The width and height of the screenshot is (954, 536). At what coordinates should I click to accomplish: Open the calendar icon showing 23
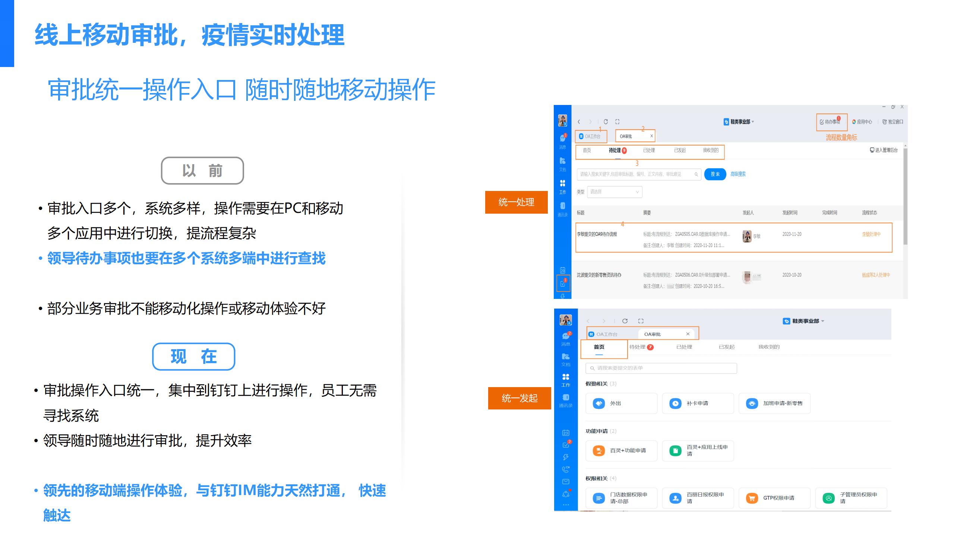tap(565, 433)
